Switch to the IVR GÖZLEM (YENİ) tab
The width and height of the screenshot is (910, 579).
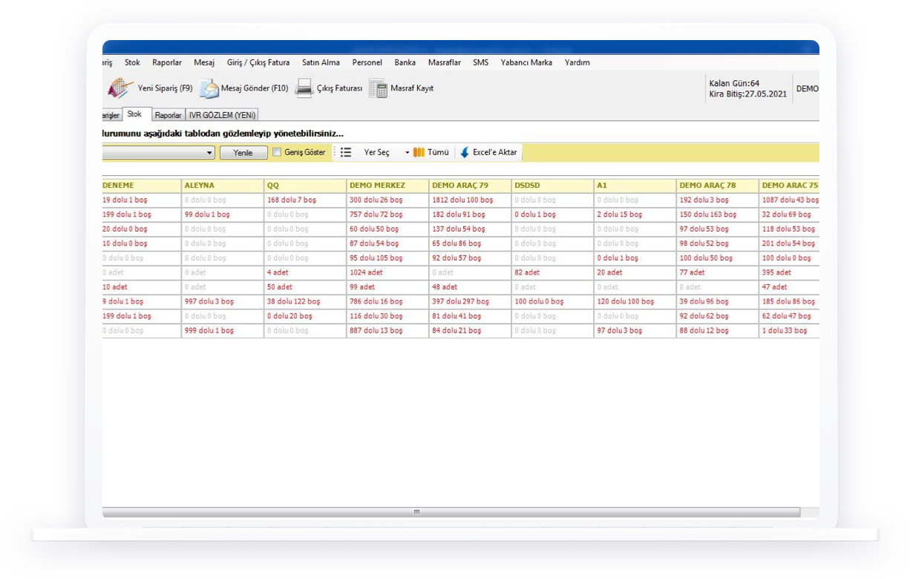[222, 115]
